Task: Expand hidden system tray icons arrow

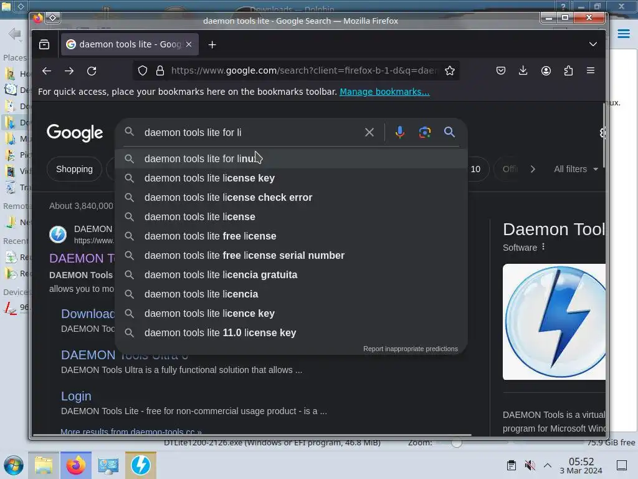Action: coord(548,465)
